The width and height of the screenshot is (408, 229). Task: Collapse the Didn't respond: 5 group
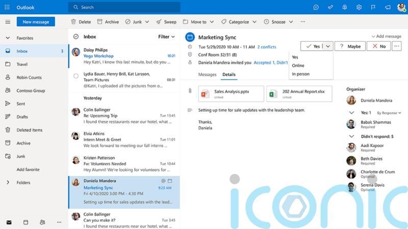pyautogui.click(x=351, y=136)
